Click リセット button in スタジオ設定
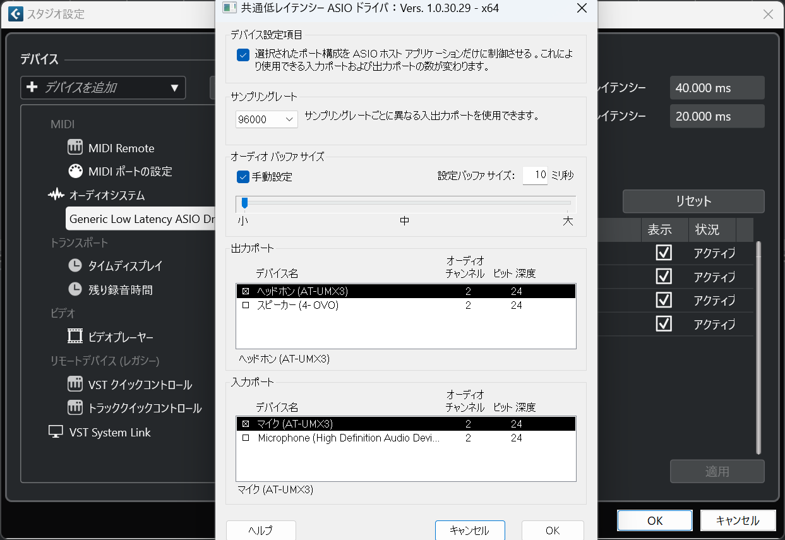The height and width of the screenshot is (540, 785). coord(693,201)
